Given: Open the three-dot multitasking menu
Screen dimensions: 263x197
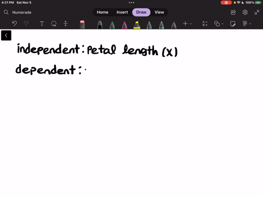Looking at the screenshot, I should point(131,3).
